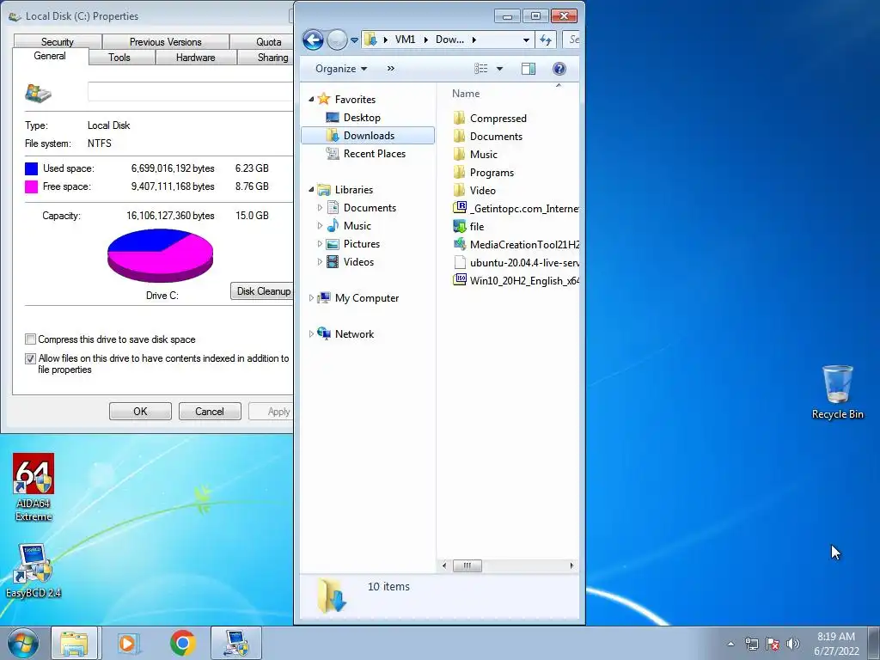Open the Organize dropdown menu
Image resolution: width=880 pixels, height=660 pixels.
coord(340,69)
